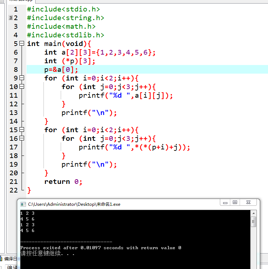Click the console scrollbar up arrow
This screenshot has height=269, width=268.
pos(254,213)
